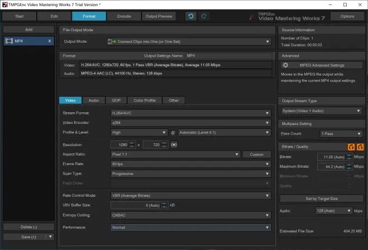Click the Custom aspect ratio button
This screenshot has height=250, width=368.
(256, 154)
